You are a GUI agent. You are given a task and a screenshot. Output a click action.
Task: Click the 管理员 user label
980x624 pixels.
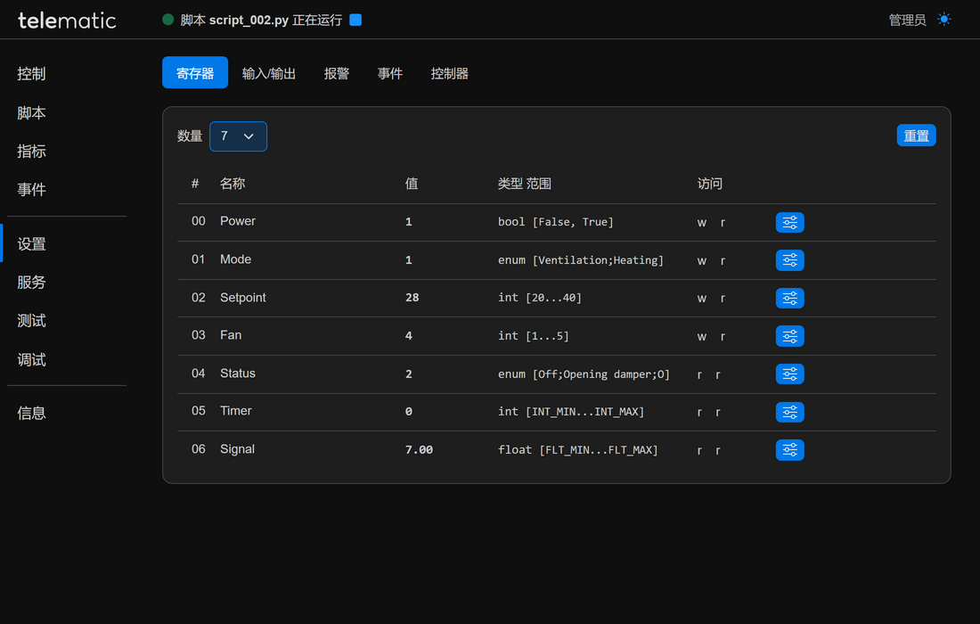point(907,20)
